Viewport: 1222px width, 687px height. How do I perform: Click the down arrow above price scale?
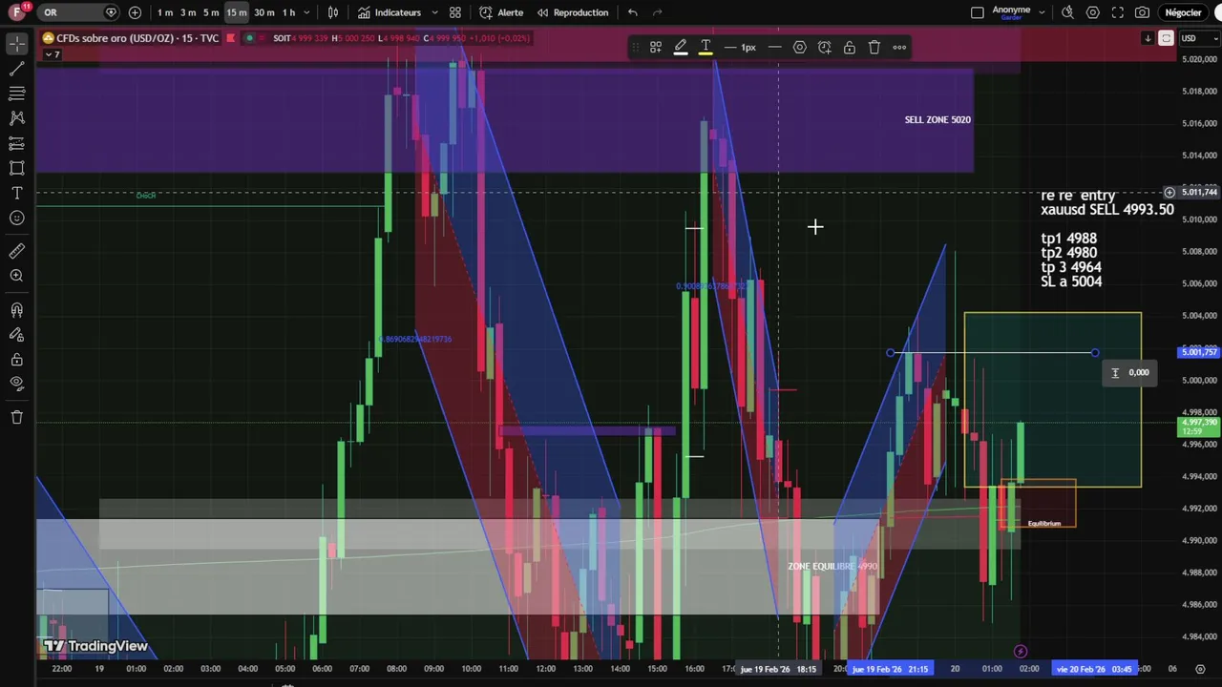tap(1148, 38)
